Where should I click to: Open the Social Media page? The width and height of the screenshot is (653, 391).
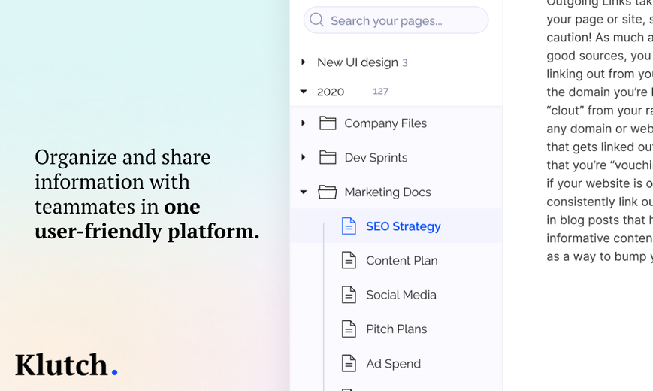coord(401,295)
